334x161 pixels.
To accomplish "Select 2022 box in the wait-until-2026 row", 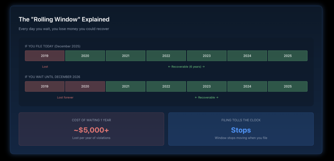I will click(x=166, y=86).
